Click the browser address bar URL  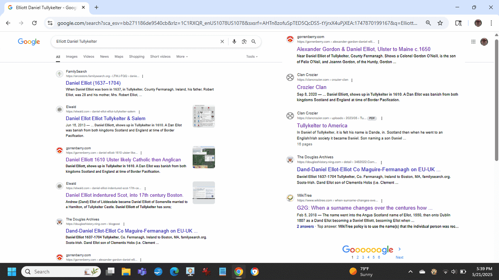[237, 23]
